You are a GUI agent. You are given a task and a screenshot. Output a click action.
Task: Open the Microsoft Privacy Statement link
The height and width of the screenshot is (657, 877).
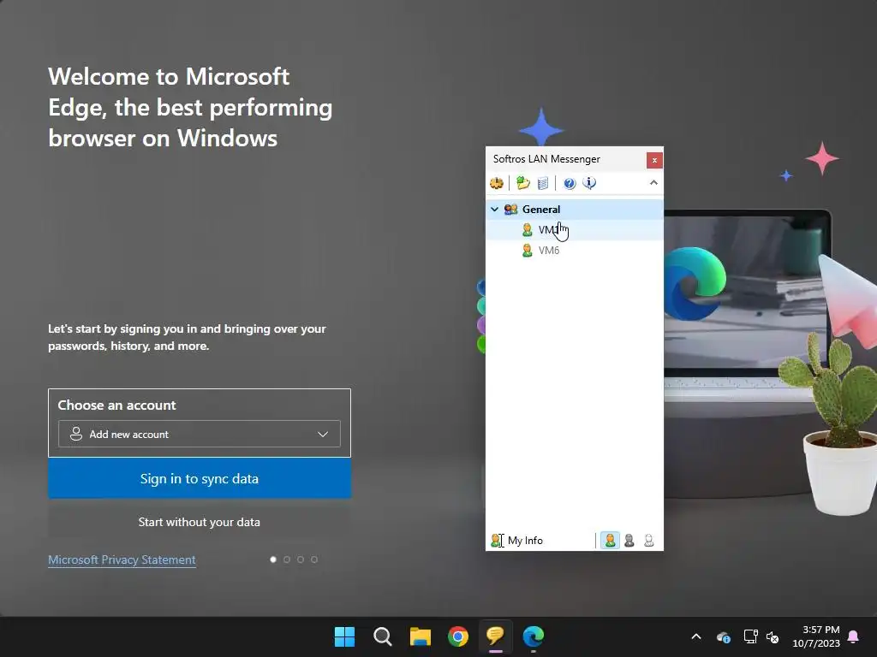point(122,559)
